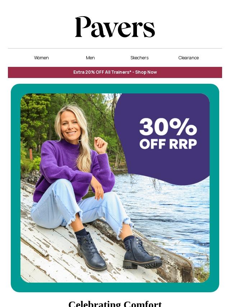Open the Clearance navigation link
This screenshot has height=307, width=230.
(x=189, y=58)
